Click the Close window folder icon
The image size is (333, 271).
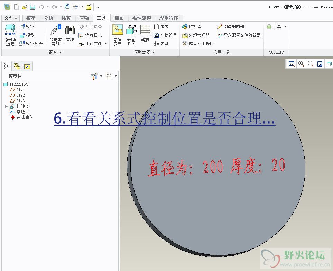89,7
